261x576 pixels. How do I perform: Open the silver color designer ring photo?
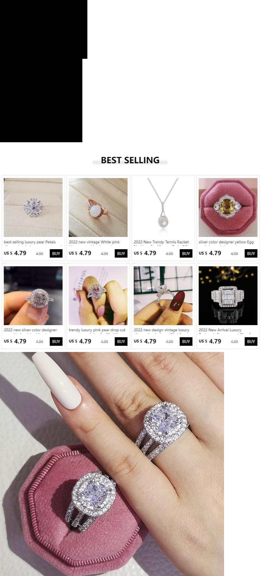[x=33, y=295]
